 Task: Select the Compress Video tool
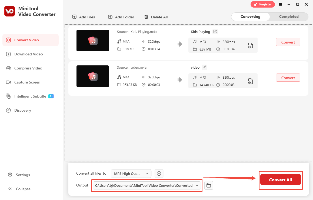(28, 68)
